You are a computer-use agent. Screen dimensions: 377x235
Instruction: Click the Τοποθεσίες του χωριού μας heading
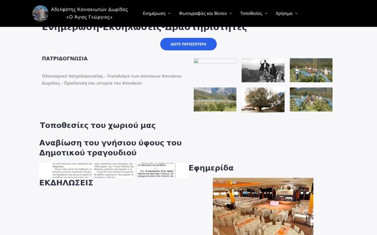(97, 125)
